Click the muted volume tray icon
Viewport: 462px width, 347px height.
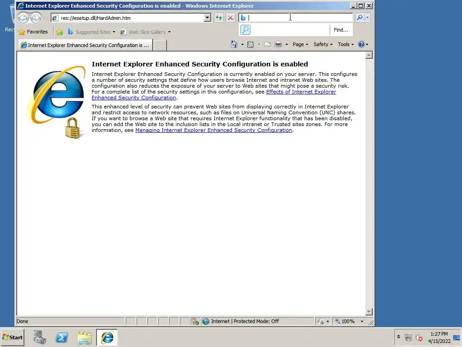[419, 337]
